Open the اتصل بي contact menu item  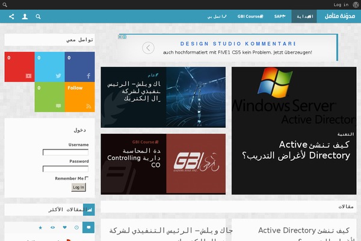217,16
